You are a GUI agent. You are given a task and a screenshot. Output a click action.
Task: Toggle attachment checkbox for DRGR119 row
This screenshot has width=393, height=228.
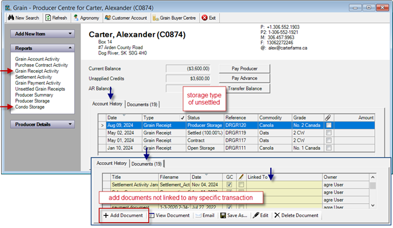pos(328,132)
